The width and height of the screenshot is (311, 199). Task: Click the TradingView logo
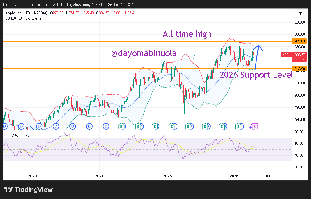[x=28, y=190]
